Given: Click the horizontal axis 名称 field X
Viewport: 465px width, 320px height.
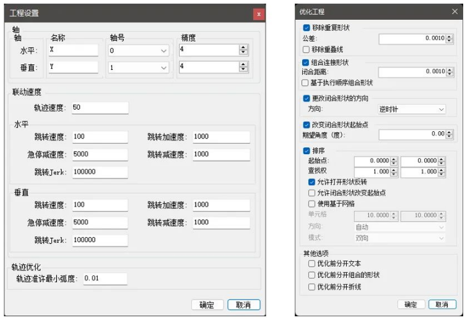Looking at the screenshot, I should point(72,51).
